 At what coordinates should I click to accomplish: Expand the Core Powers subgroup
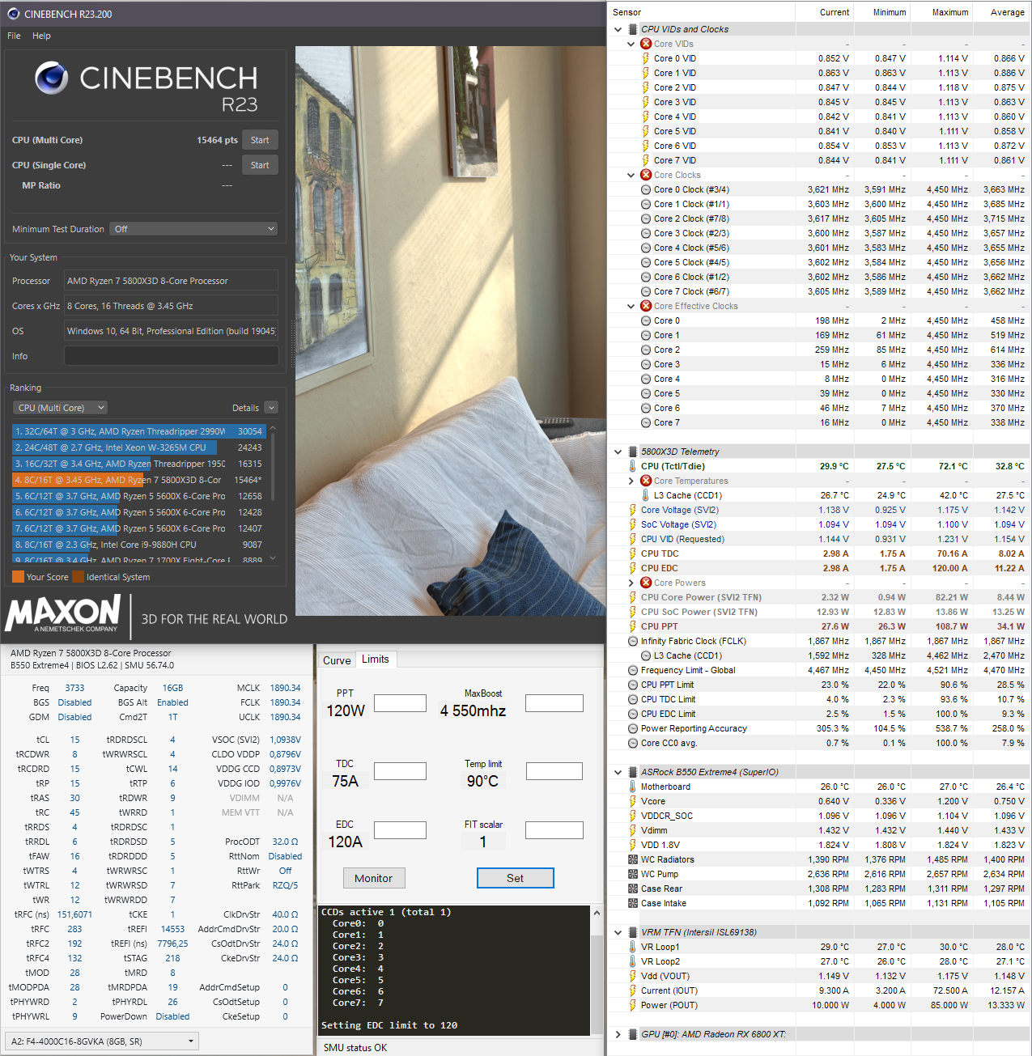click(x=631, y=583)
